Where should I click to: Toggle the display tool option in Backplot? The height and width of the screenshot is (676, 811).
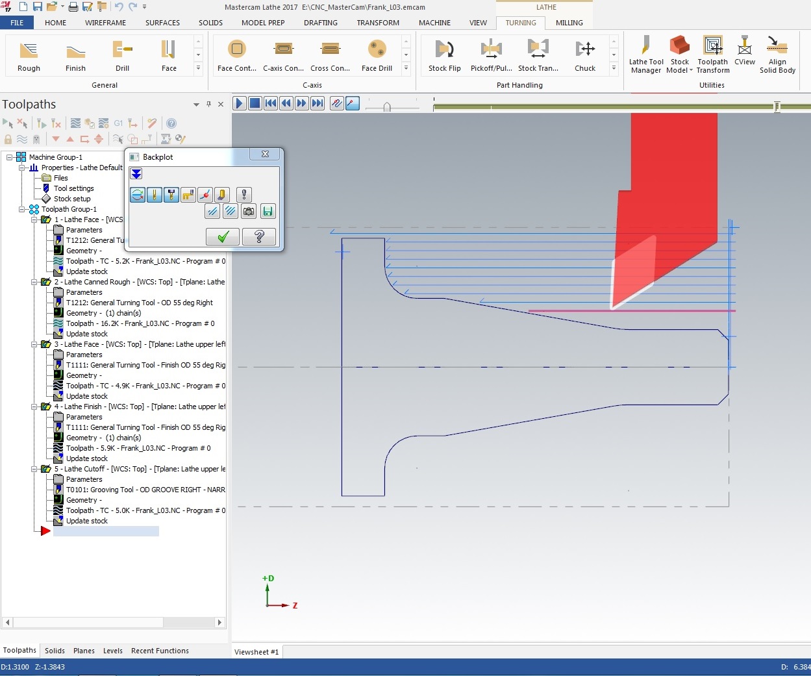(x=155, y=194)
